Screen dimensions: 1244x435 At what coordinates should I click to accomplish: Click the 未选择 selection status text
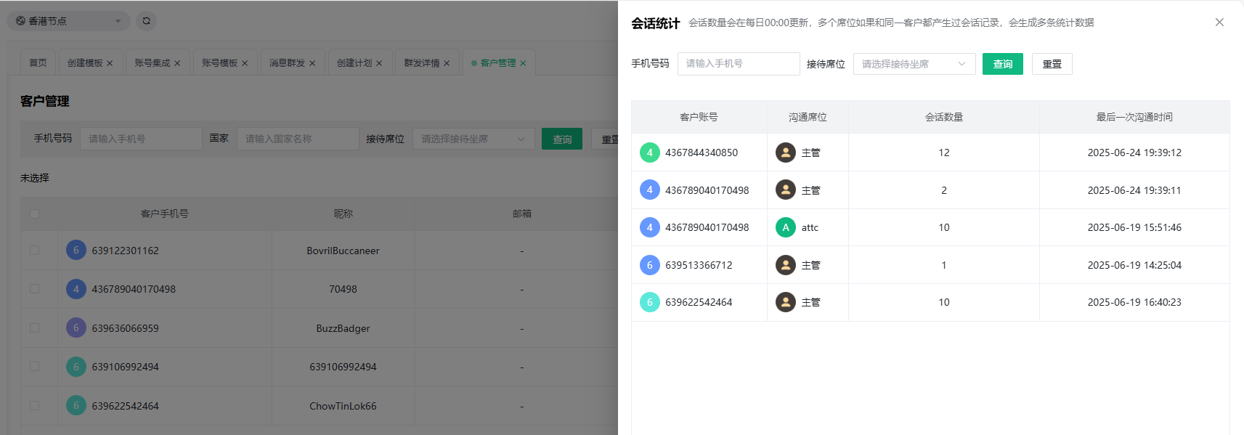pos(35,178)
